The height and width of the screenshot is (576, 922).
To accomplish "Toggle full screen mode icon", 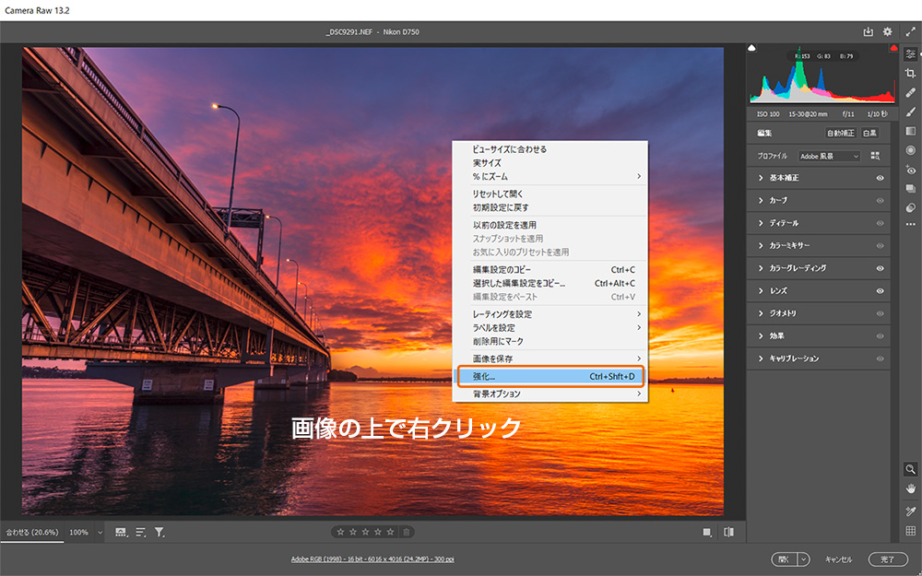I will coord(910,31).
